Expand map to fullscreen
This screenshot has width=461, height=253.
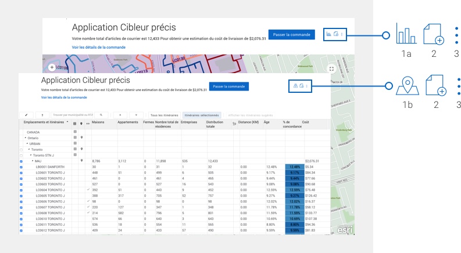click(x=331, y=68)
